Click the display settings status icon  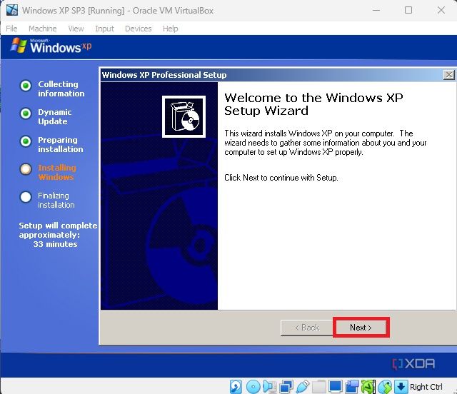click(x=335, y=387)
